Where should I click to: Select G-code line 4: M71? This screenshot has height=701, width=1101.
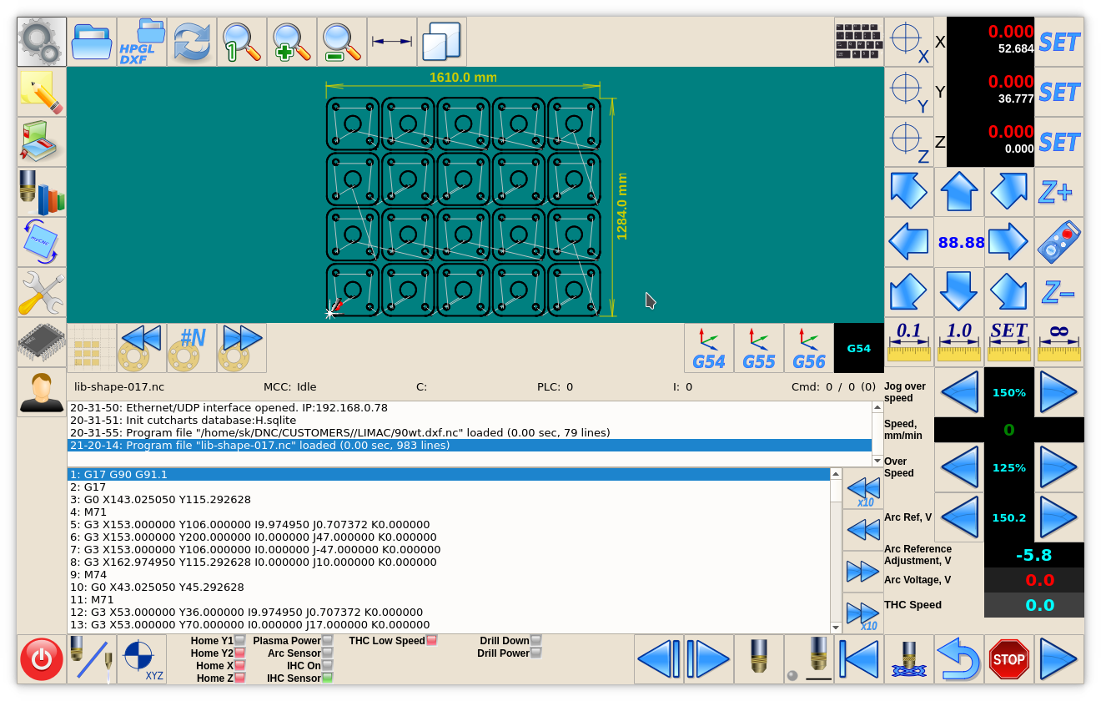[250, 512]
